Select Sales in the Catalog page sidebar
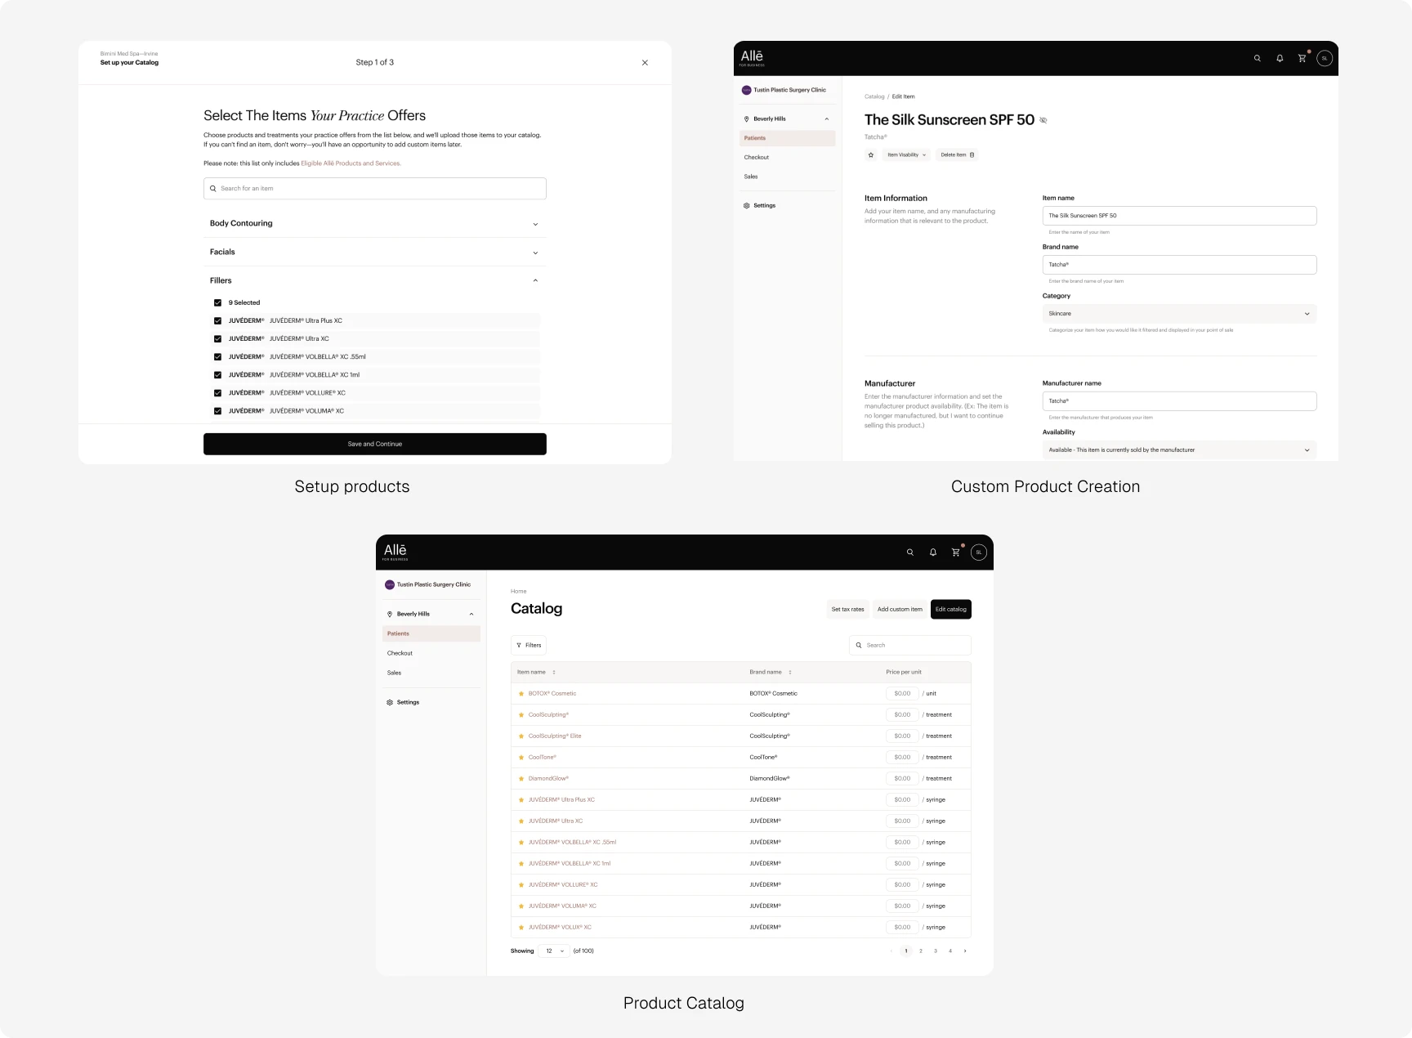Image resolution: width=1412 pixels, height=1038 pixels. pos(394,673)
